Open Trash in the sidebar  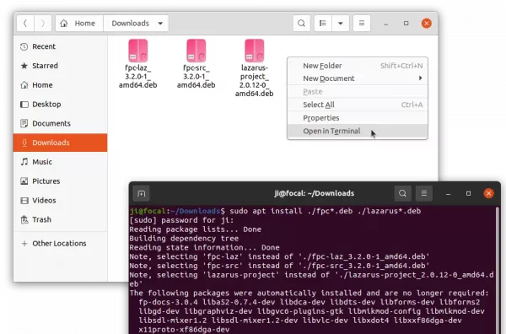pos(61,219)
